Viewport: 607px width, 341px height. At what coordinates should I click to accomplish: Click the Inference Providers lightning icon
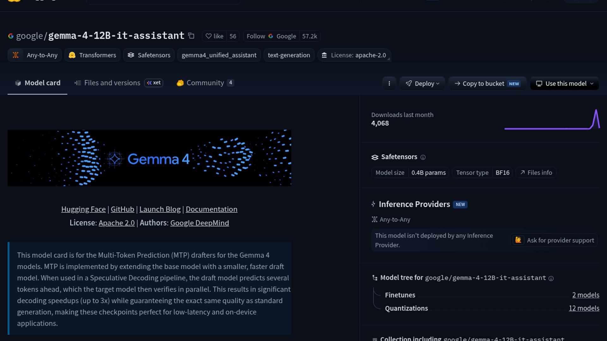(374, 204)
